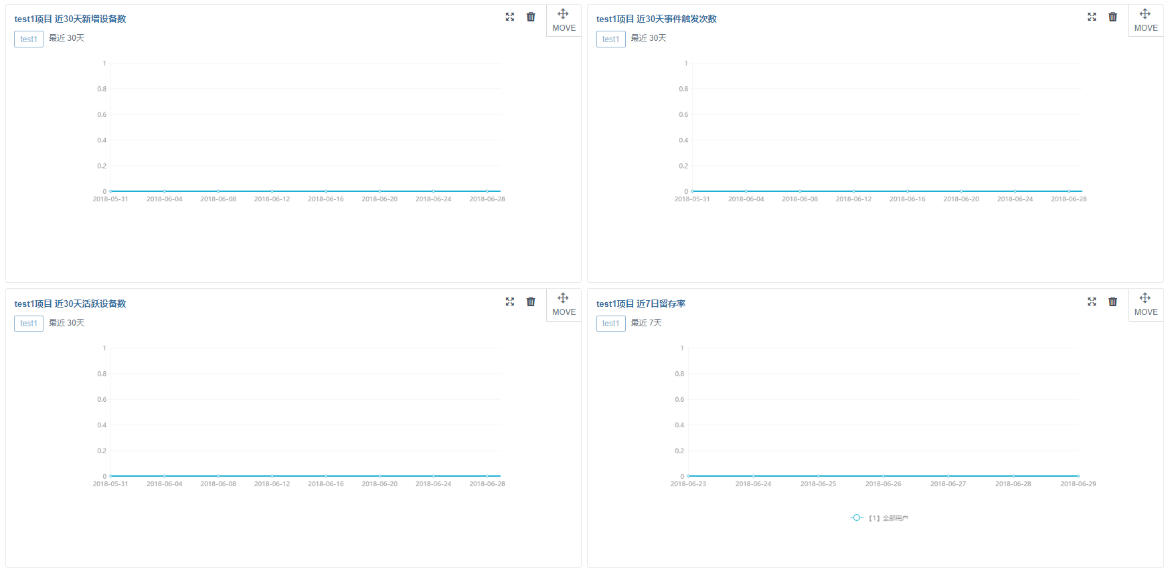This screenshot has height=575, width=1170.
Task: Delete the 近7日留存率 chart panel
Action: tap(1112, 302)
